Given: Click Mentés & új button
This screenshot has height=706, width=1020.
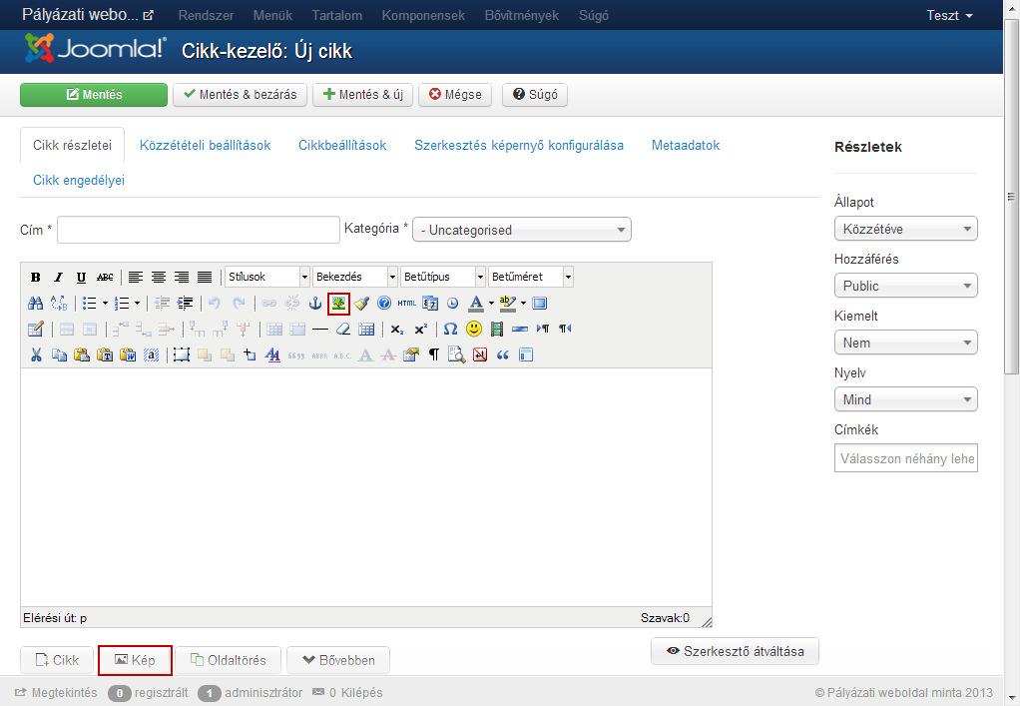Looking at the screenshot, I should (x=363, y=94).
